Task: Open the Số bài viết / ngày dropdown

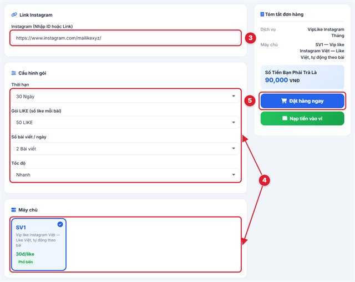Action: point(125,149)
